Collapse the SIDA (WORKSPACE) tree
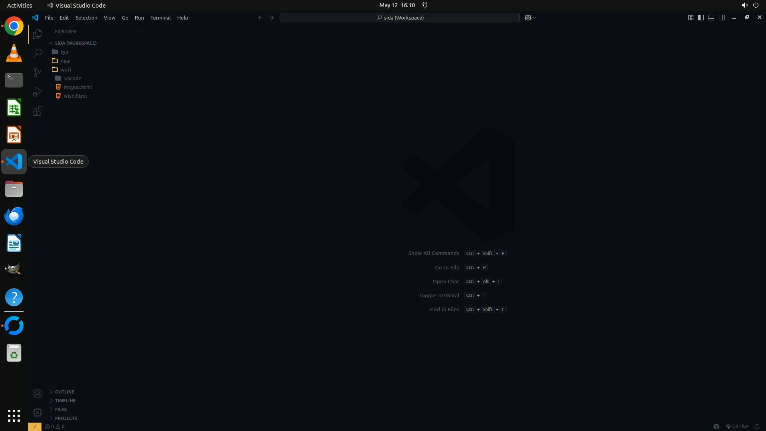The height and width of the screenshot is (431, 766). (x=75, y=43)
